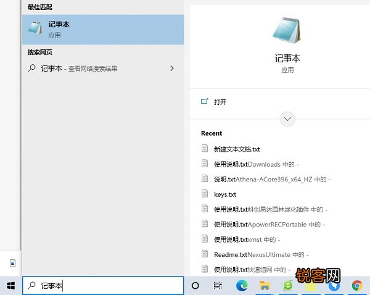
Task: Open Task View on the taskbar
Action: point(218,285)
